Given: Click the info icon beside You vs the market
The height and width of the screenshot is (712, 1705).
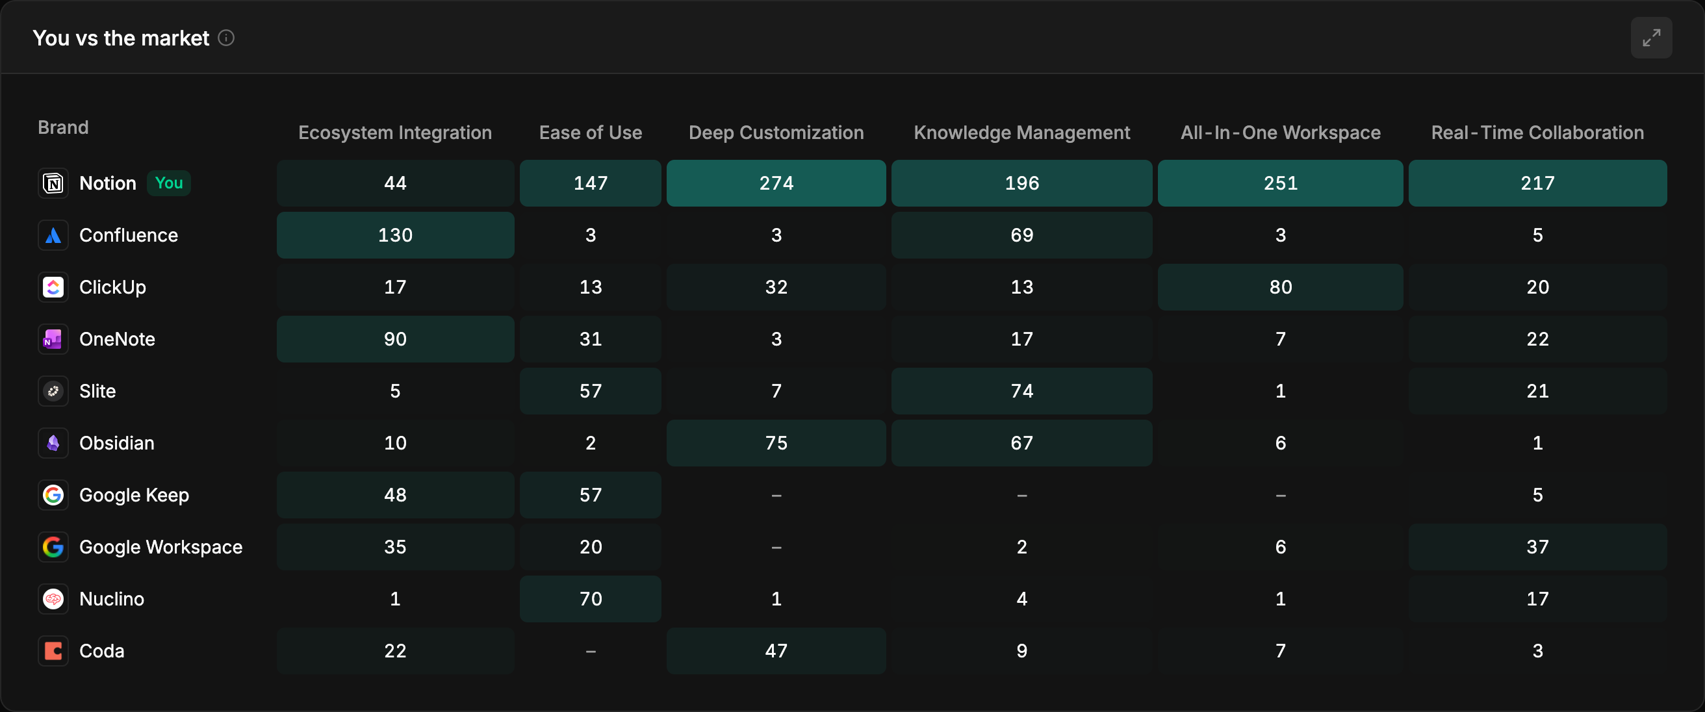Looking at the screenshot, I should [x=226, y=38].
